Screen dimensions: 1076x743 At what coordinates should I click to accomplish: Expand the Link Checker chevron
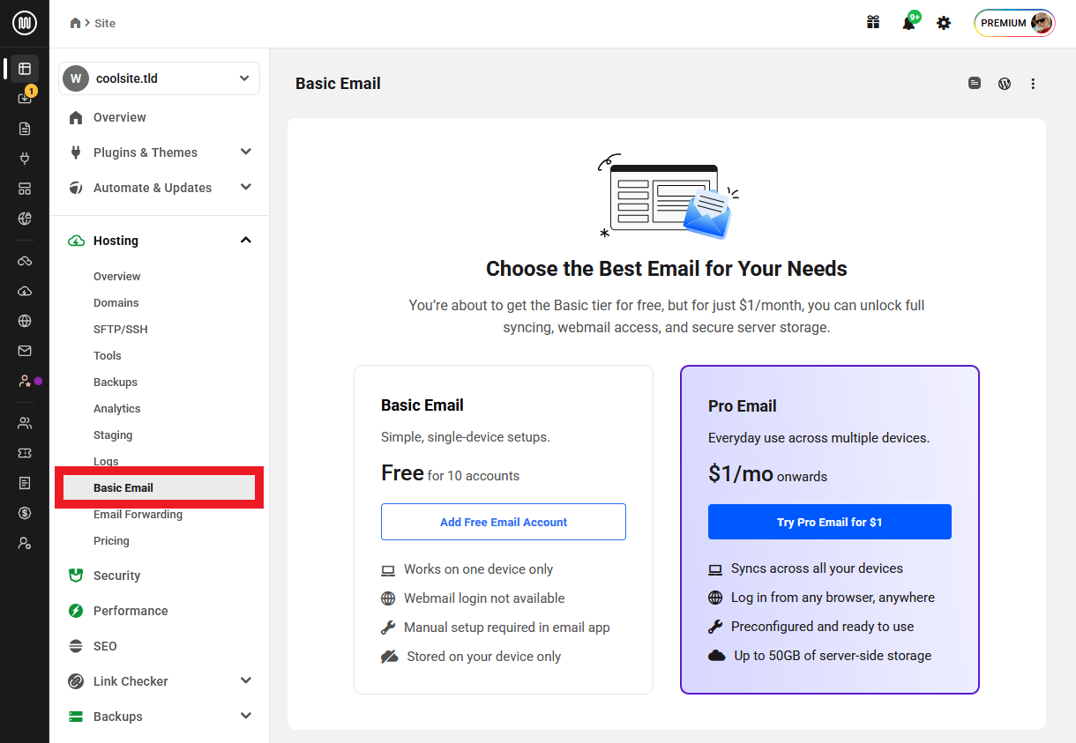point(246,680)
